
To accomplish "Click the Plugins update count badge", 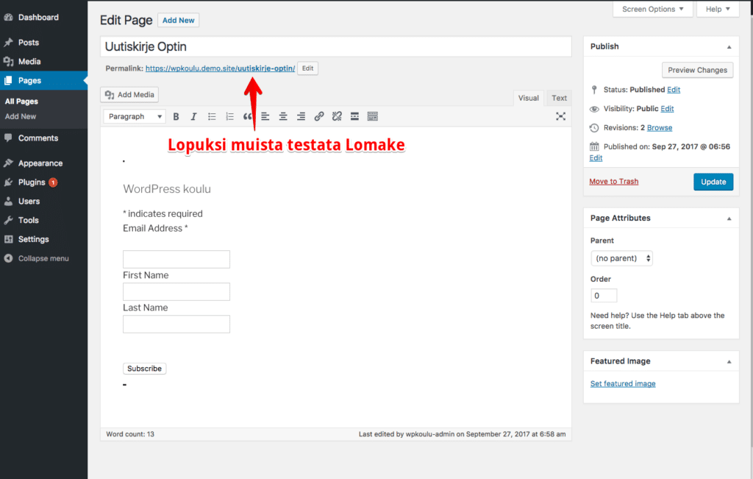I will click(53, 182).
